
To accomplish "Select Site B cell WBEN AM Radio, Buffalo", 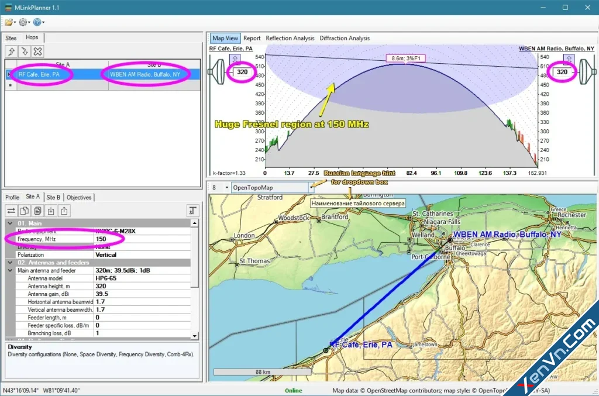I will pos(154,74).
